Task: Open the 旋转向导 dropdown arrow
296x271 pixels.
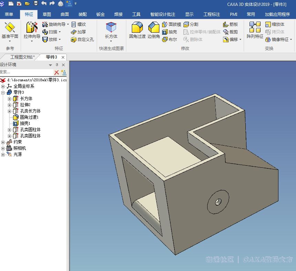Action: tap(68, 24)
